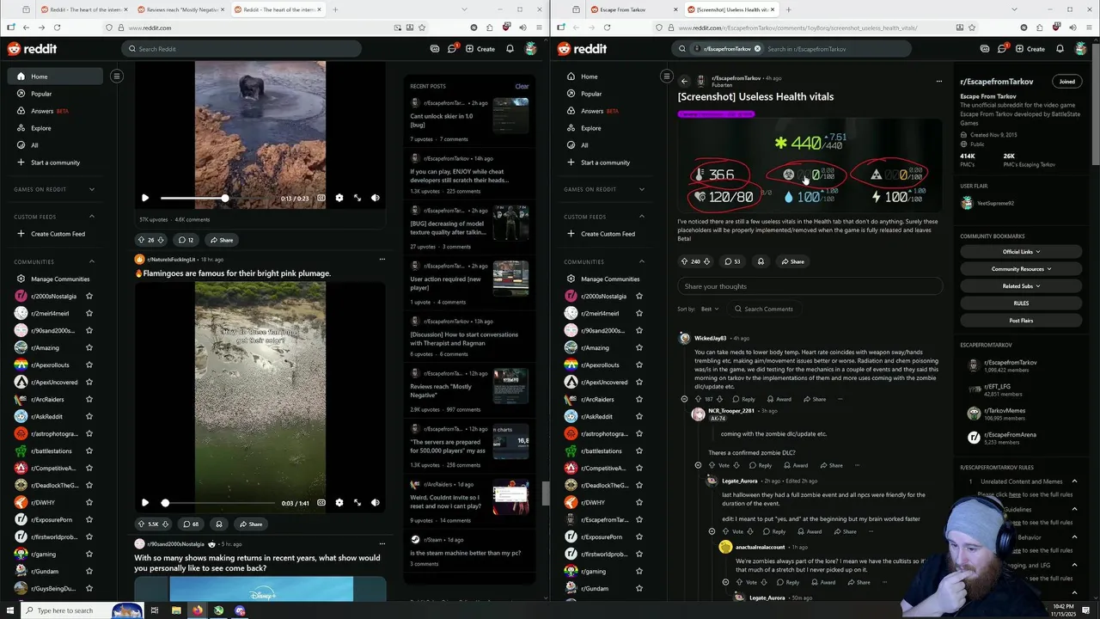Expand Games on Reddit in right window
This screenshot has height=619, width=1100.
pyautogui.click(x=642, y=189)
